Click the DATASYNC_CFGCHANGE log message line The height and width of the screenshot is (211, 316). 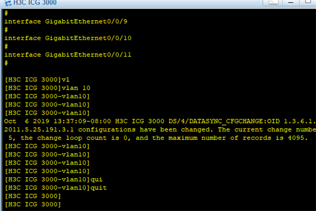(x=160, y=121)
